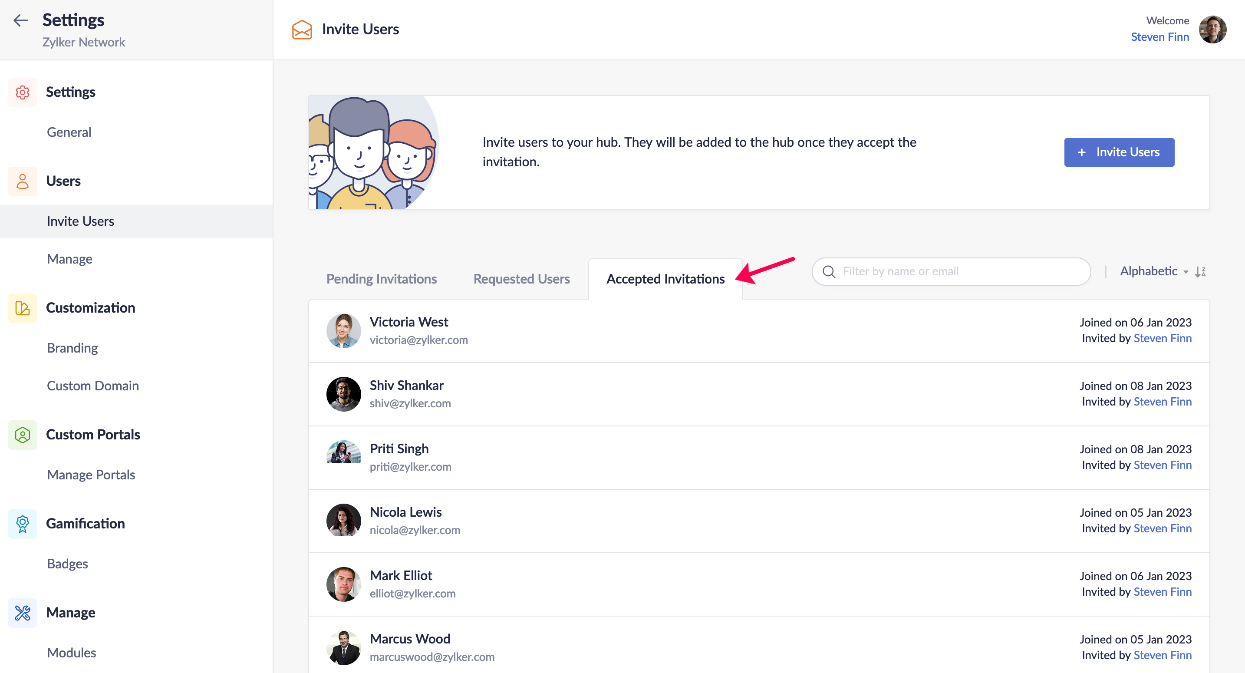
Task: Go to Branding settings in sidebar
Action: click(72, 348)
